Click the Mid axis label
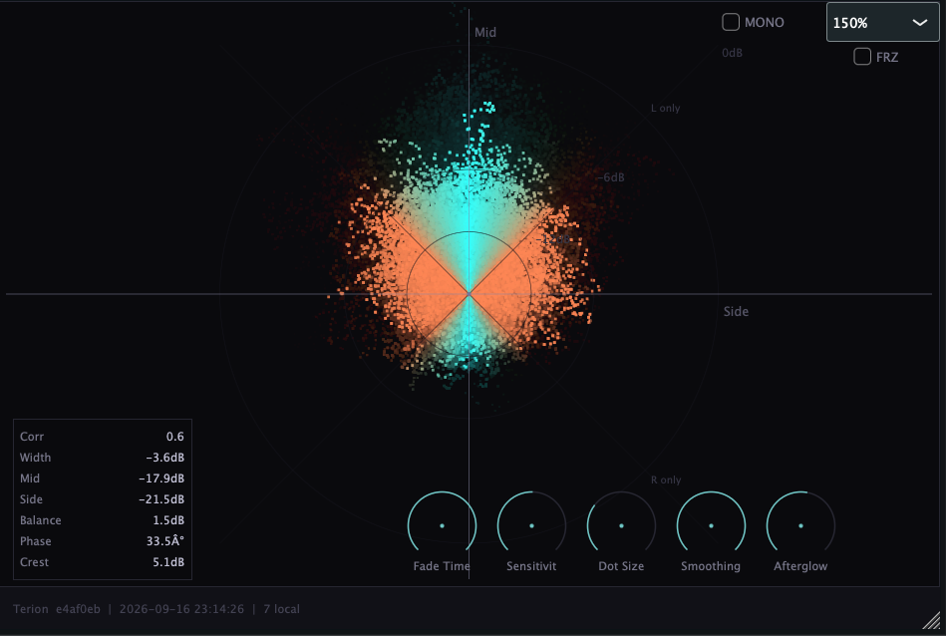This screenshot has height=636, width=946. pos(485,33)
